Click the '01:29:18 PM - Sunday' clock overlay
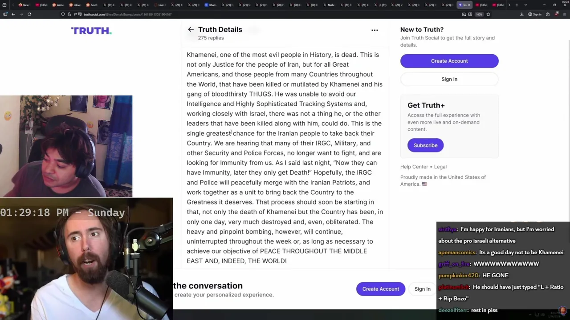The image size is (570, 320). (x=62, y=212)
